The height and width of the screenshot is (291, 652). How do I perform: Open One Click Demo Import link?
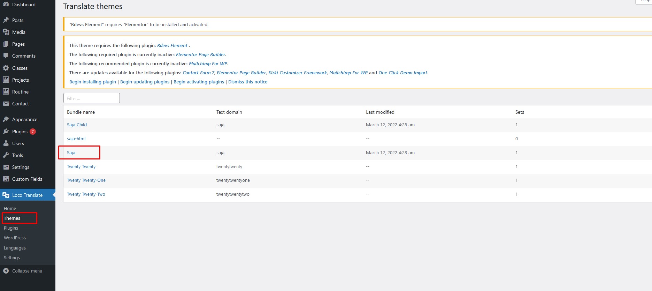click(x=403, y=73)
